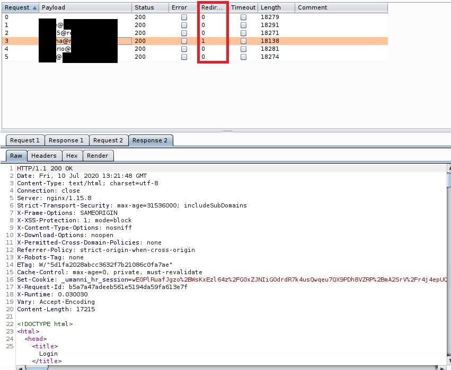451x370 pixels.
Task: Select request row 2 with length 18271
Action: (195, 33)
